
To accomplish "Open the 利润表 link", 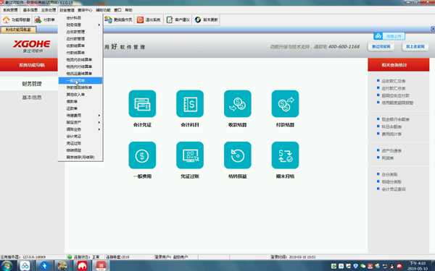I will click(x=388, y=158).
